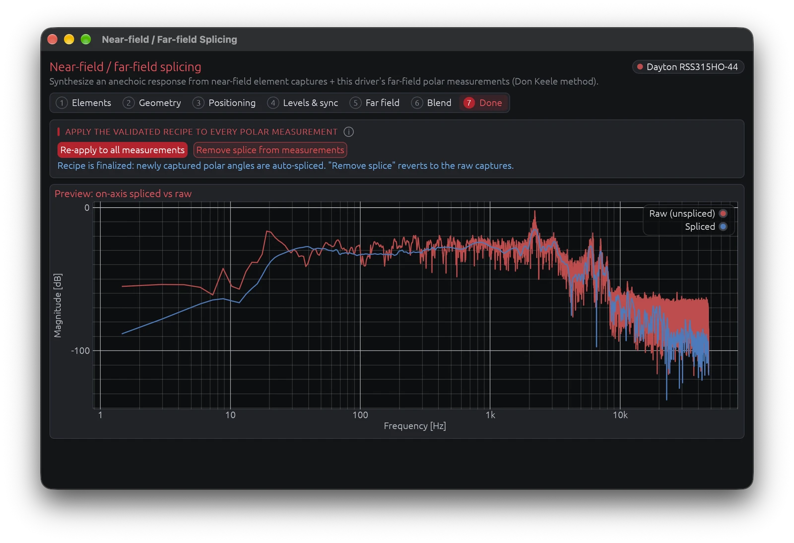This screenshot has width=794, height=543.
Task: Click Re-apply to all measurements
Action: click(x=123, y=150)
